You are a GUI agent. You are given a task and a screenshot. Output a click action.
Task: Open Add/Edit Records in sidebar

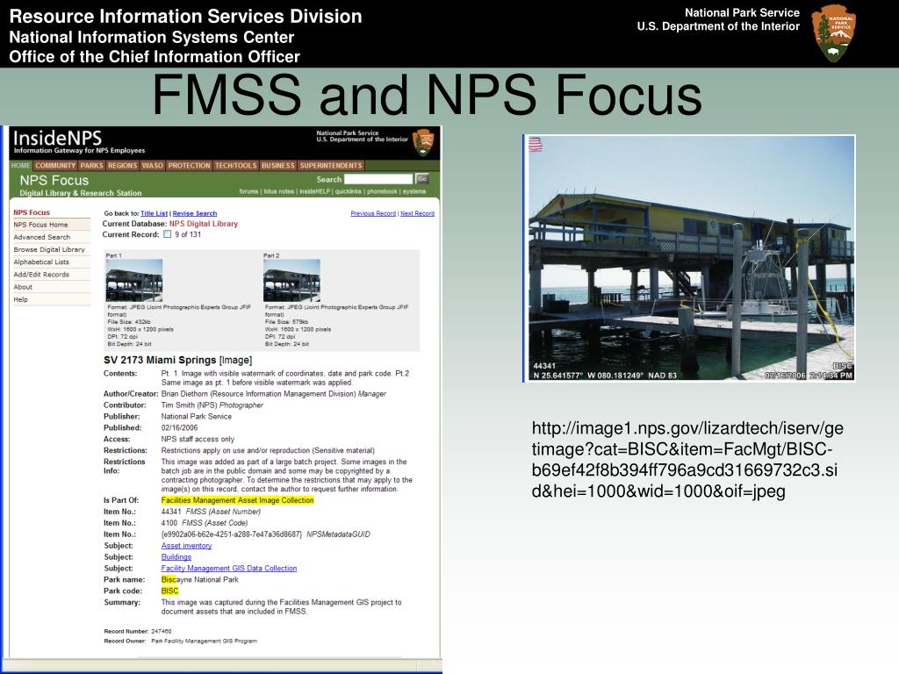click(x=41, y=275)
